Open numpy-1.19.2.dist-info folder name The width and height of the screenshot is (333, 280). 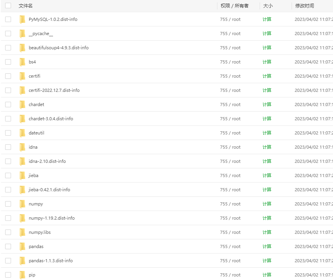point(52,218)
